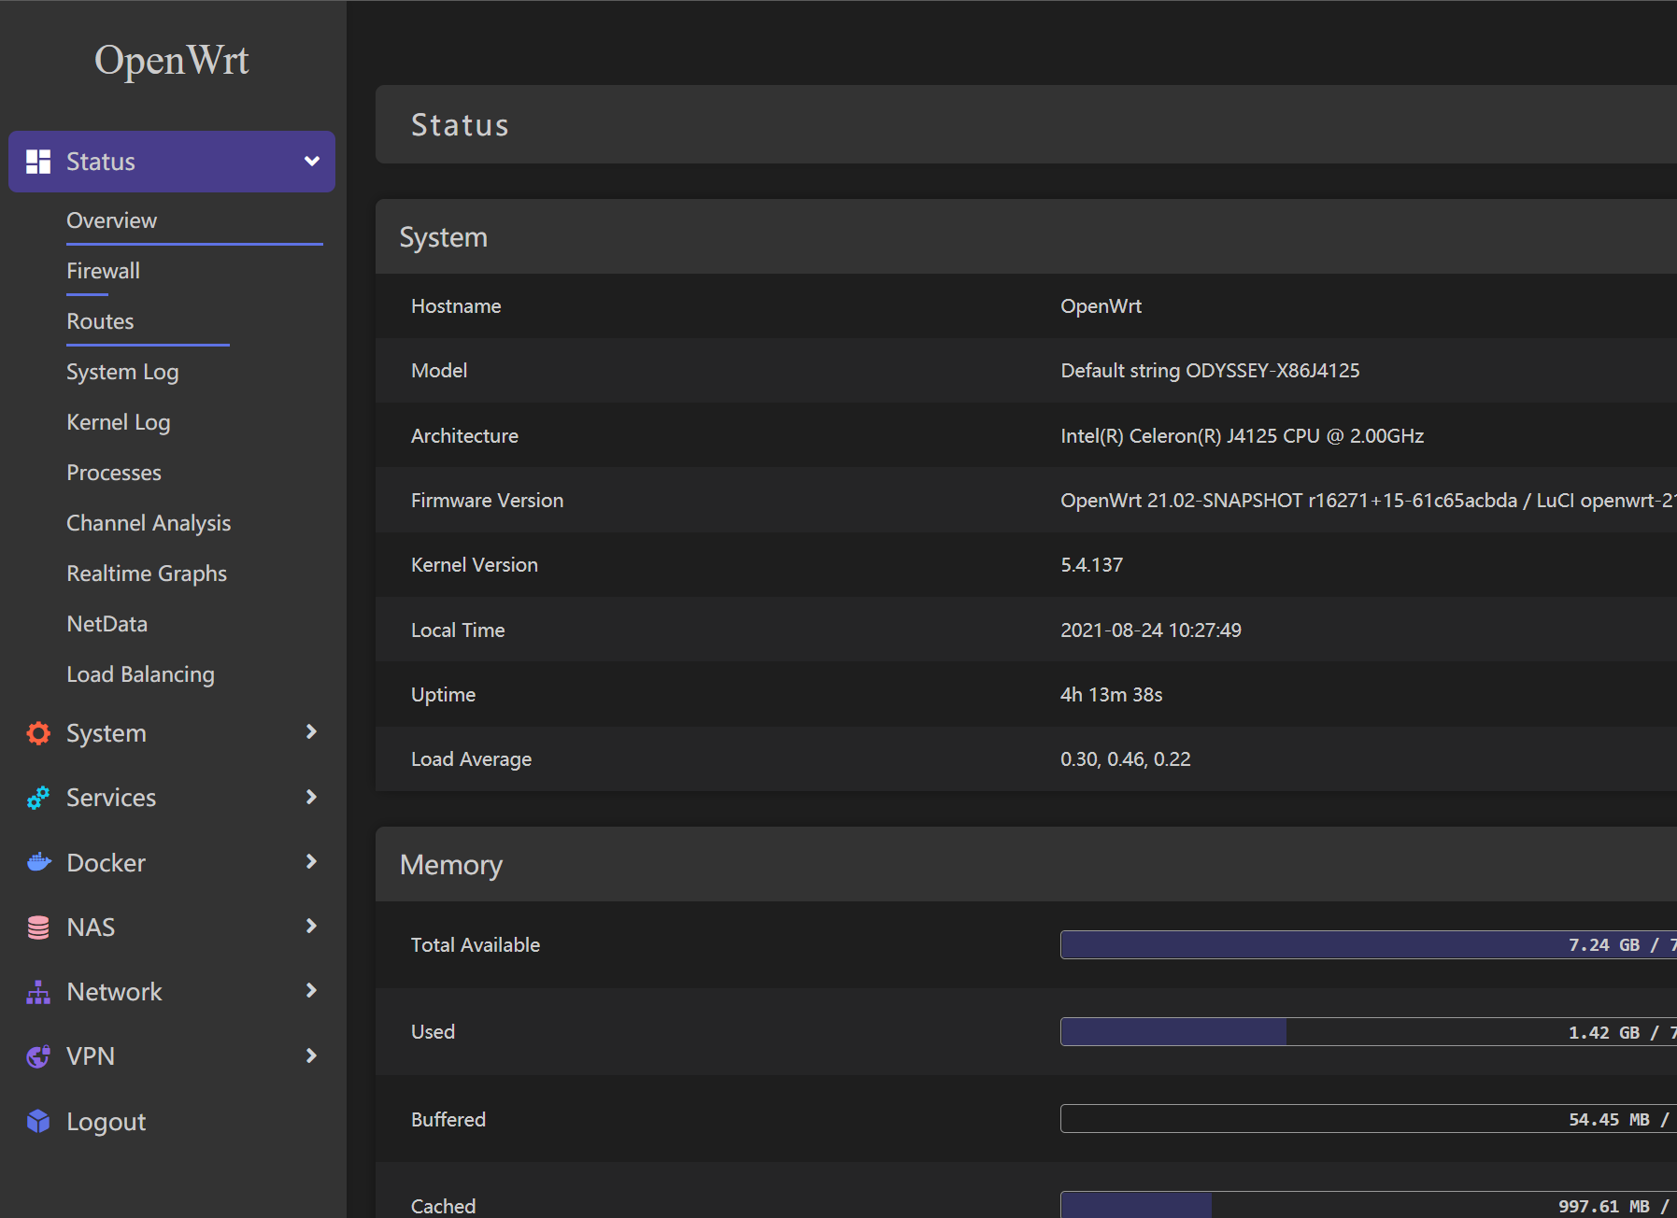Click the Status page title
The width and height of the screenshot is (1677, 1218).
click(461, 125)
